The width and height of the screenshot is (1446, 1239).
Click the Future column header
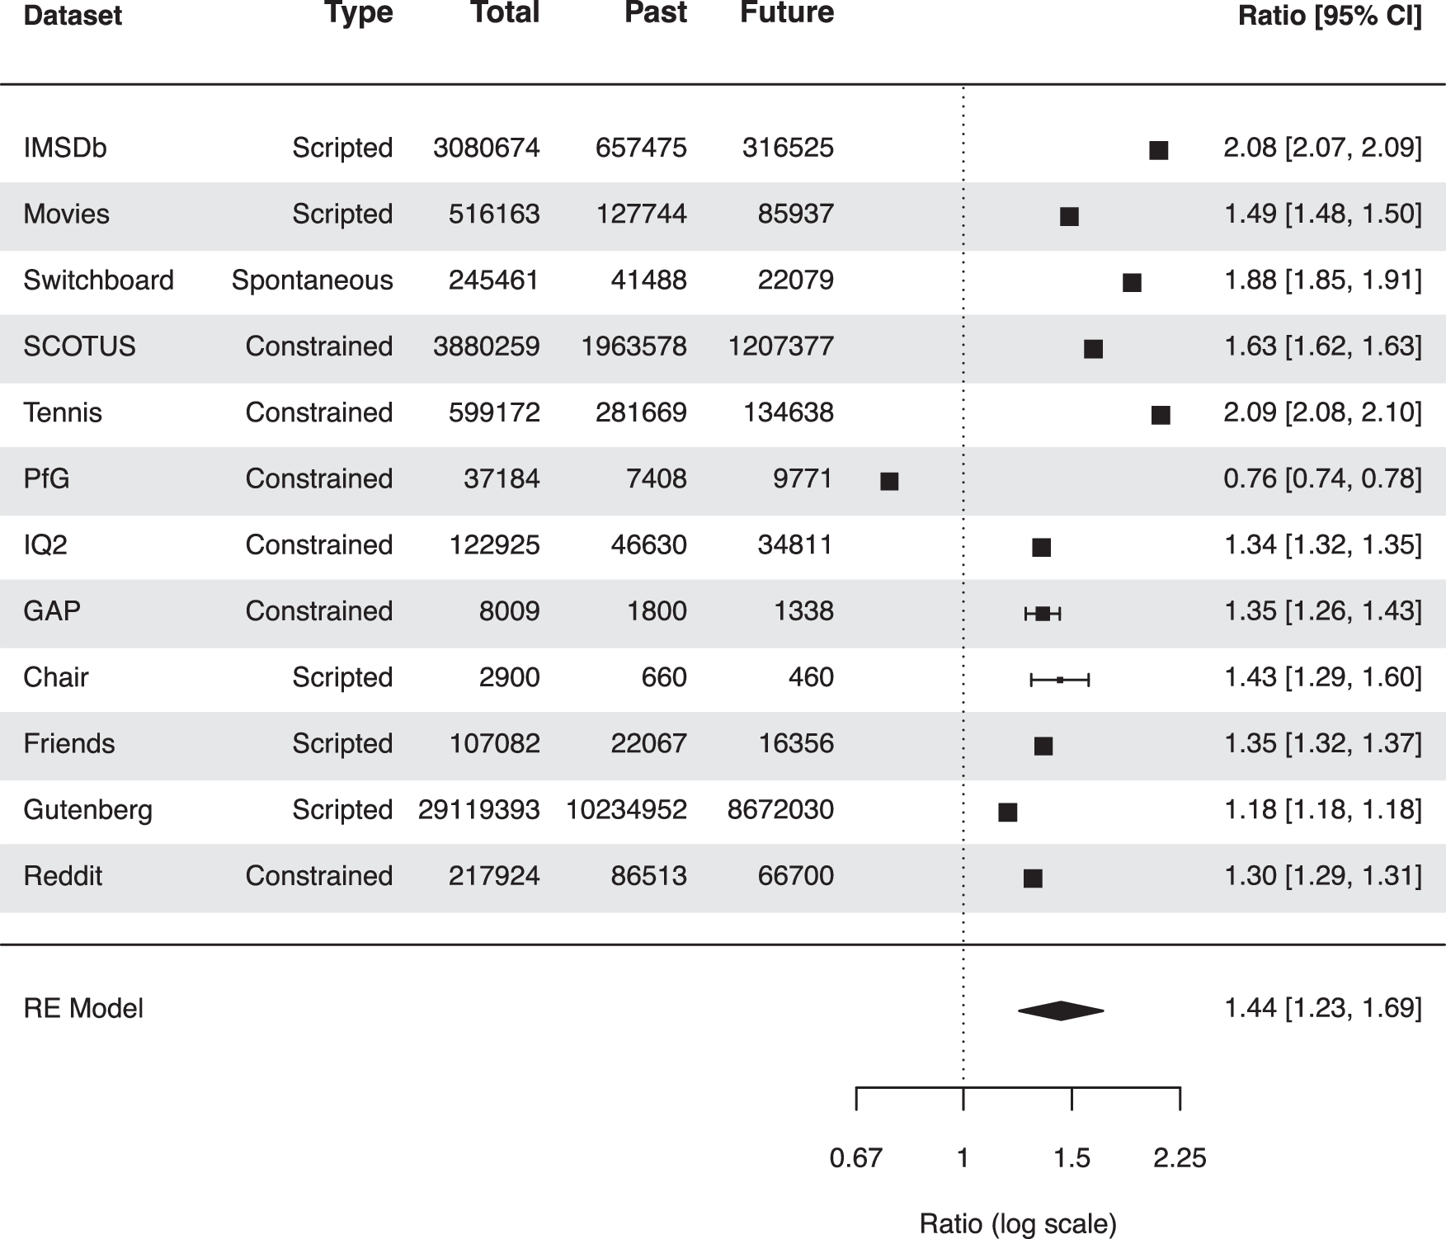pyautogui.click(x=787, y=13)
